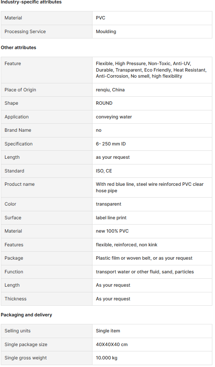Click the 10.000 kg gross weight value
This screenshot has height=367, width=215.
click(x=107, y=358)
